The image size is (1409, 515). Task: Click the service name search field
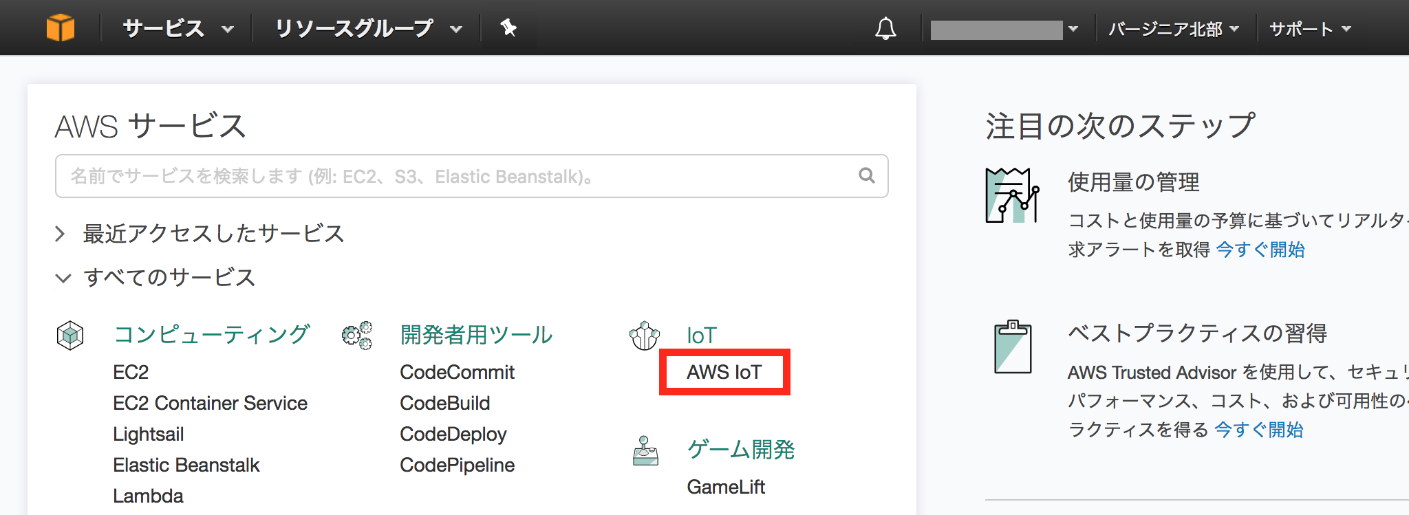tap(471, 176)
